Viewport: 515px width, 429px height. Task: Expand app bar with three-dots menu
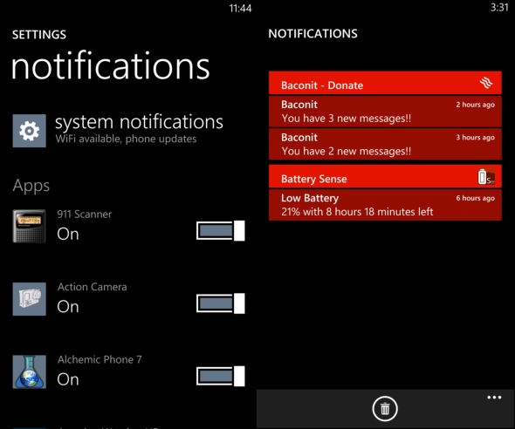494,398
